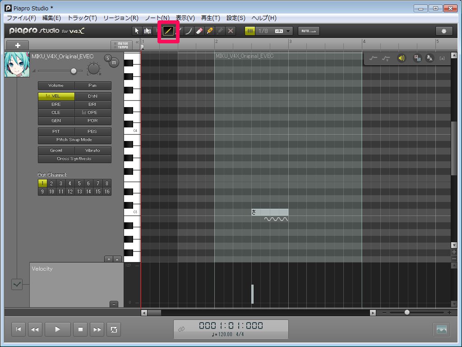This screenshot has width=462, height=347.
Task: Stop playback with the Stop button
Action: click(x=80, y=329)
